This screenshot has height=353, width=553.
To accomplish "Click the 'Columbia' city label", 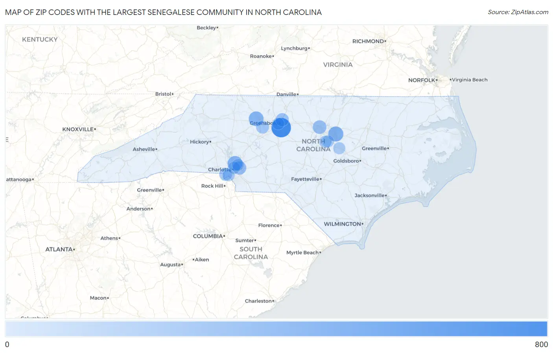I will coord(208,236).
